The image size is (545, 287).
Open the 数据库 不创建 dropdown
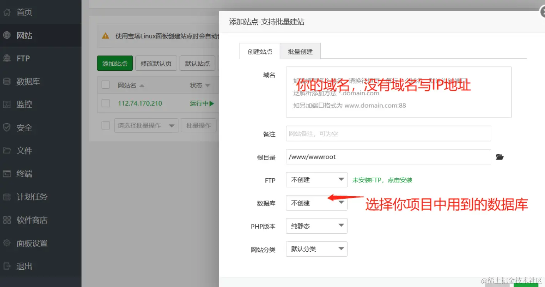317,203
